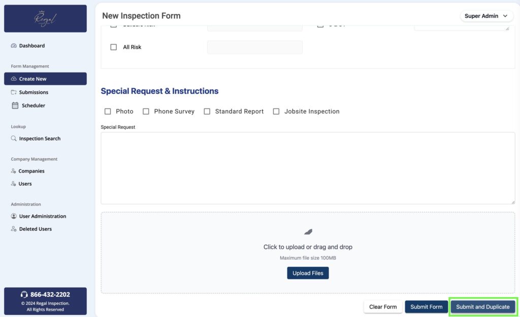
Task: Toggle the Jobsite Inspection checkbox
Action: pyautogui.click(x=276, y=112)
